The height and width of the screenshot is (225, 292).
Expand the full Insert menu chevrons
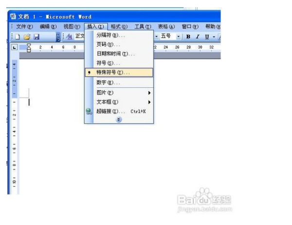coord(119,119)
